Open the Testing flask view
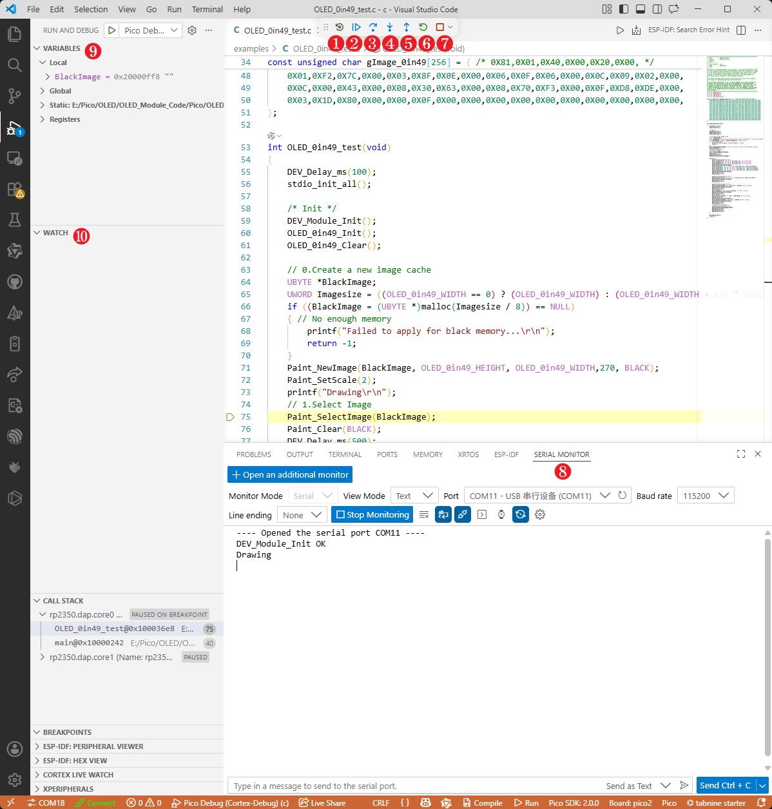This screenshot has width=772, height=809. [15, 220]
